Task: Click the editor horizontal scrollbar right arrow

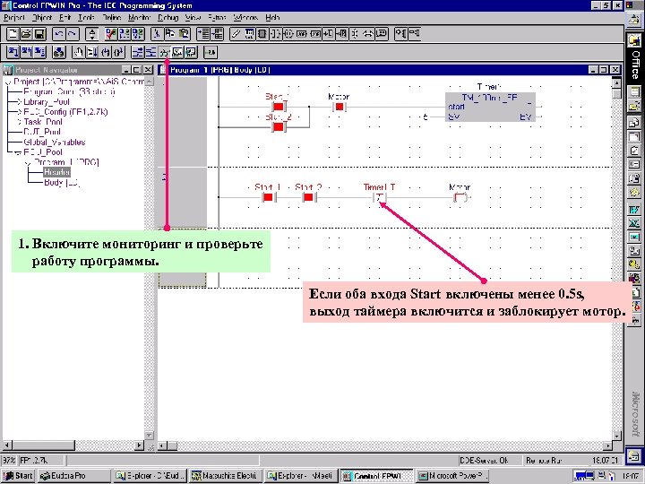Action: tap(608, 446)
